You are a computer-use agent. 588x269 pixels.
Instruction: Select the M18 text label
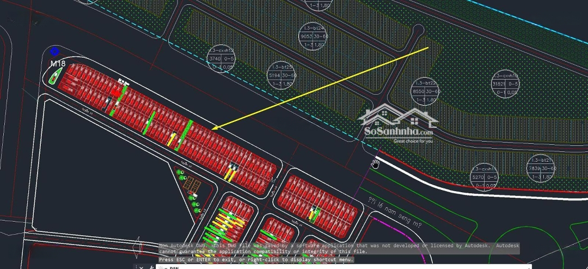coord(58,64)
